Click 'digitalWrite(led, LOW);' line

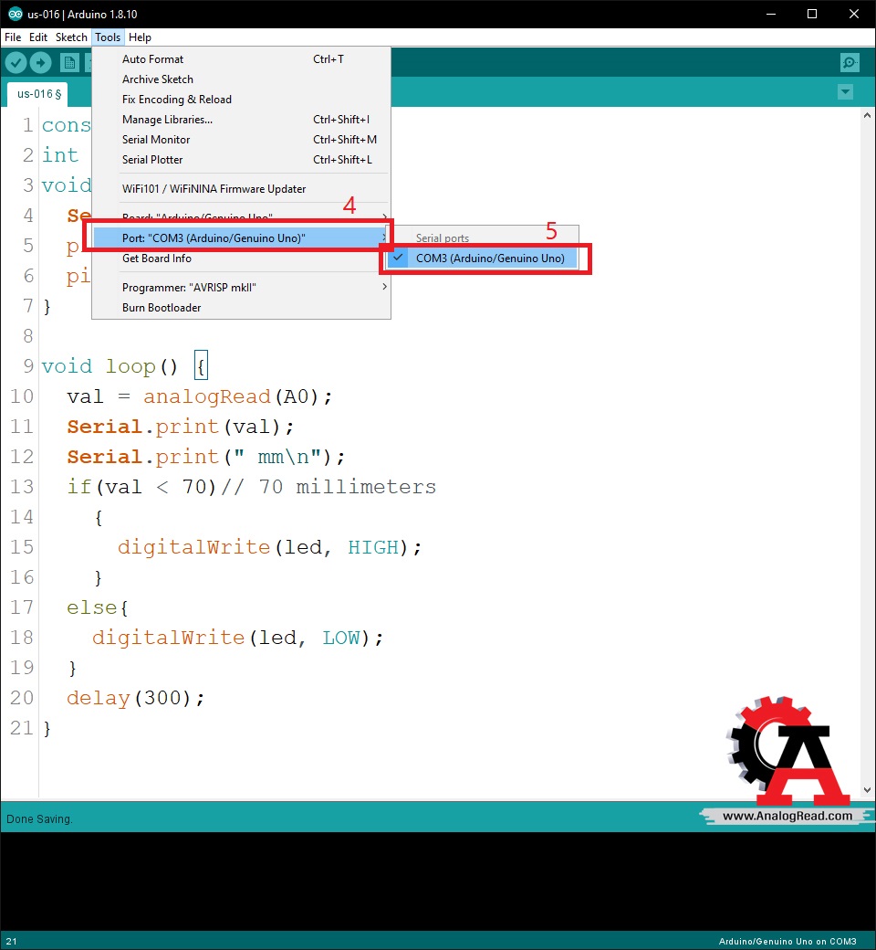238,638
